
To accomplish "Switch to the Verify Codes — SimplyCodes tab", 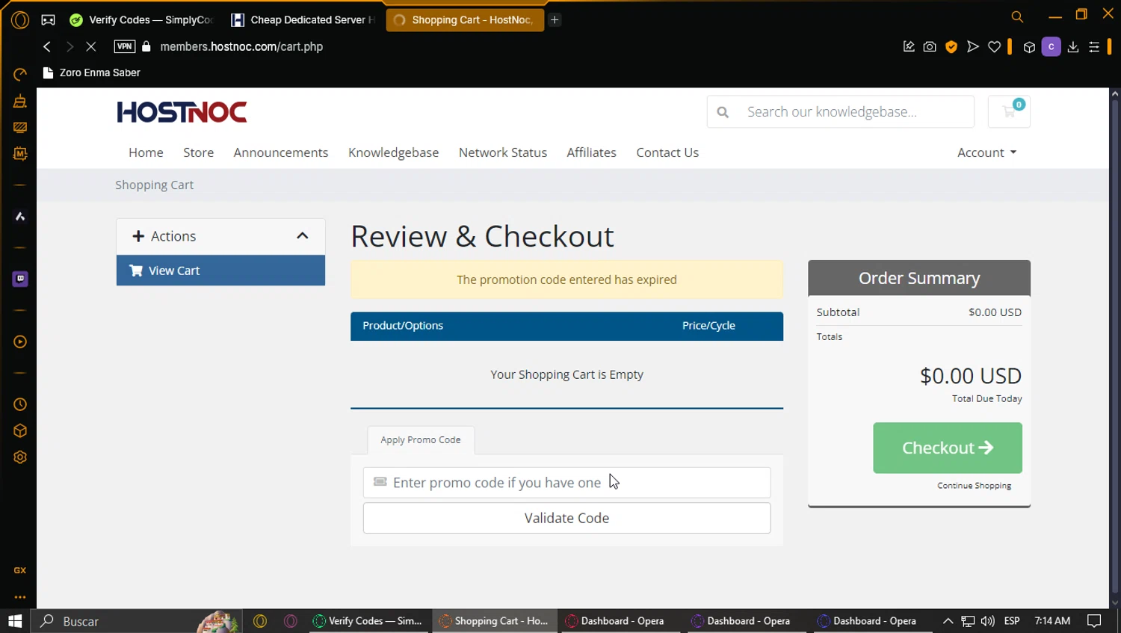I will coord(142,20).
